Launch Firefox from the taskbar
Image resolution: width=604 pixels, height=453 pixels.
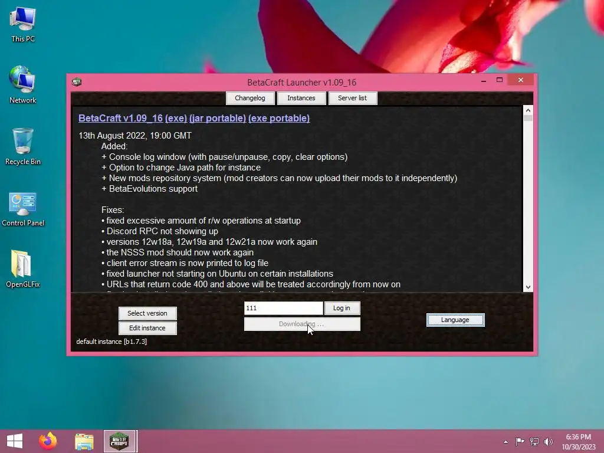[48, 441]
